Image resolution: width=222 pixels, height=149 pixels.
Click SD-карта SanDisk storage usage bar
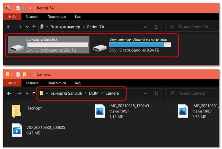tap(57, 45)
